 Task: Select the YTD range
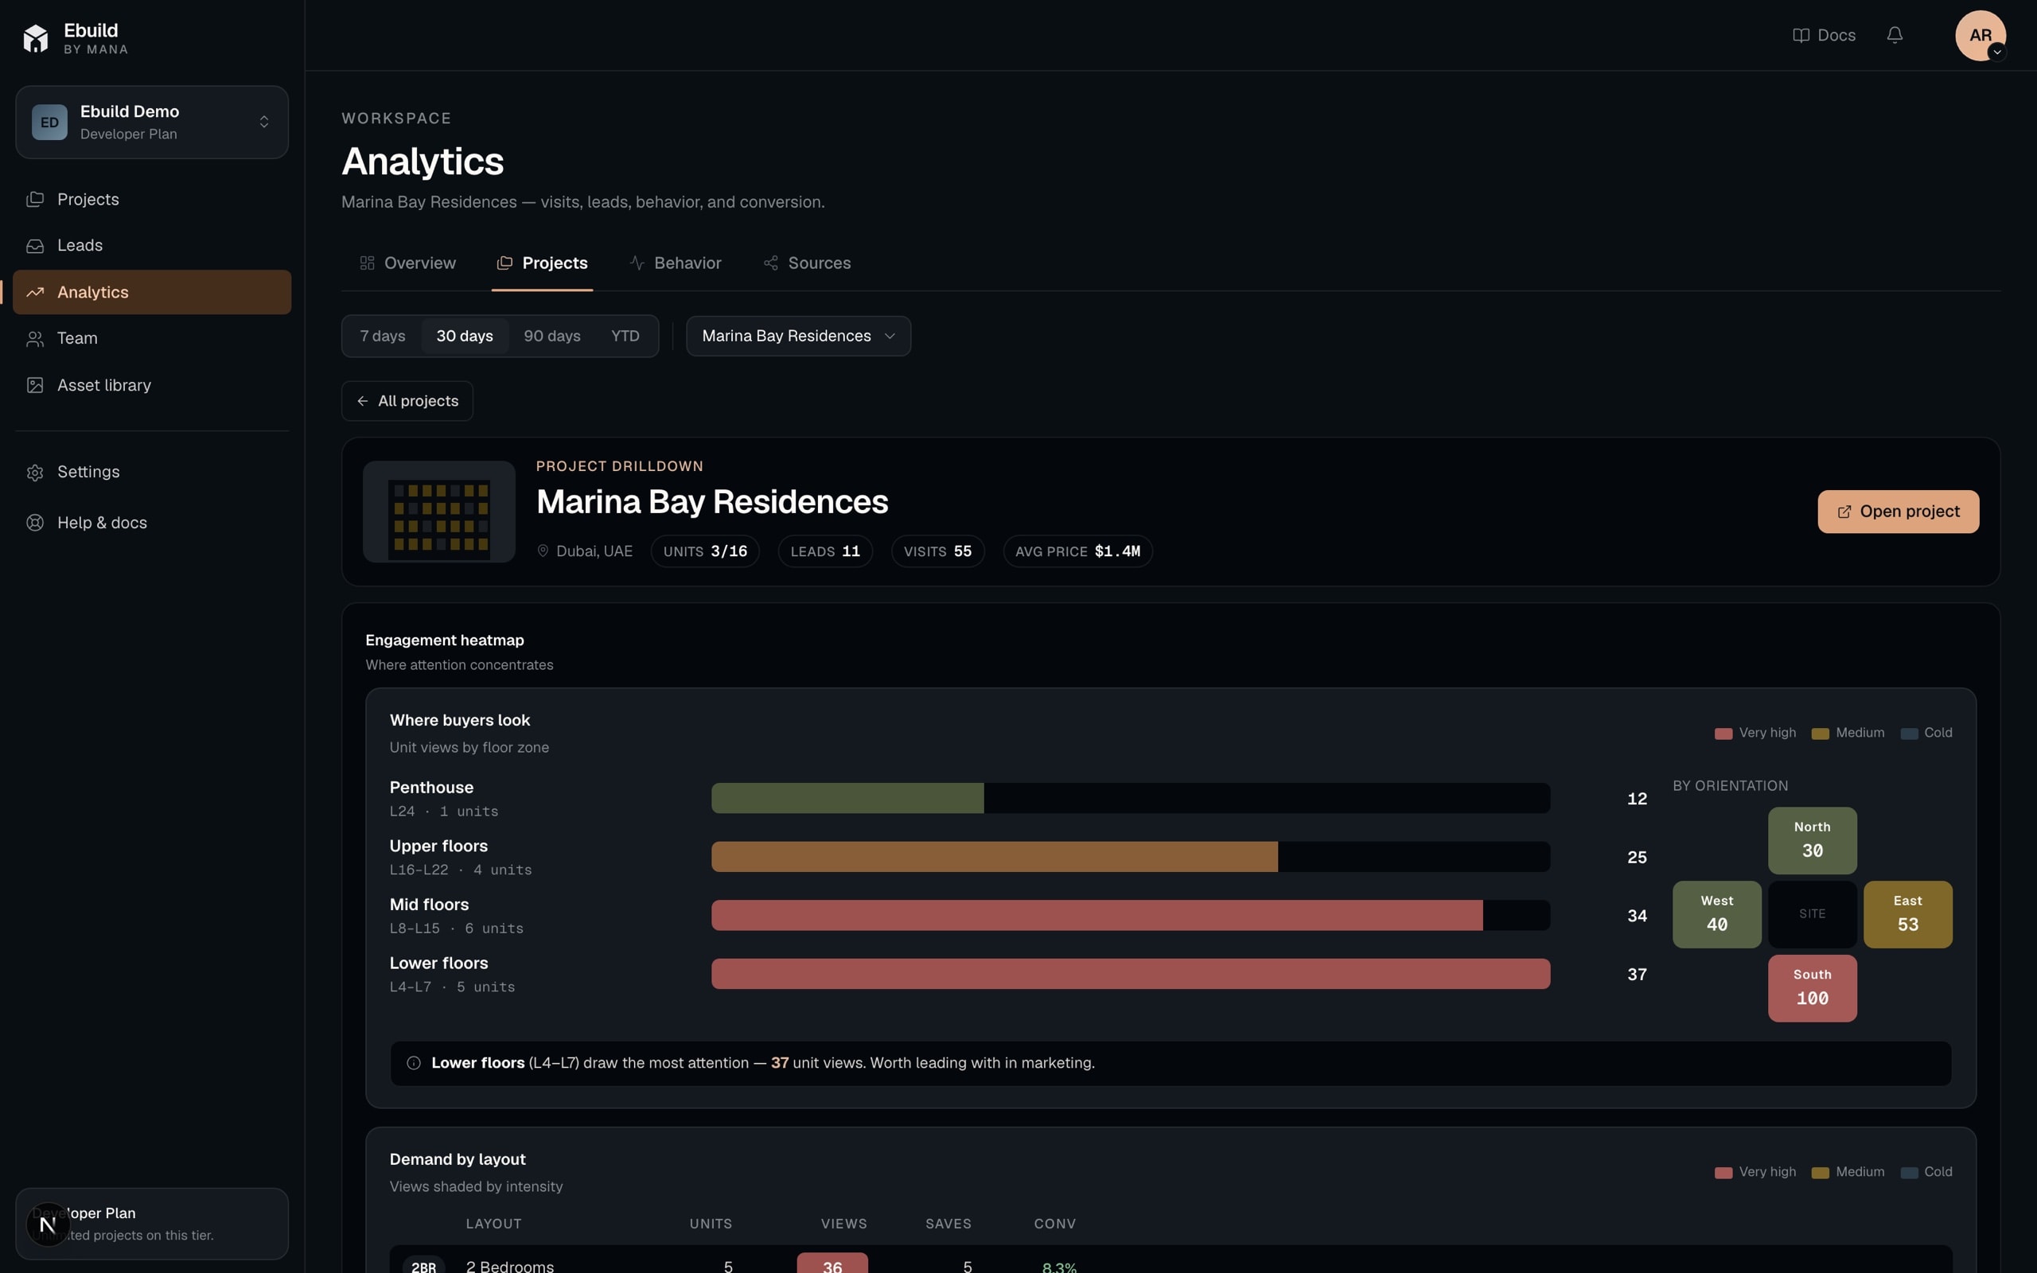625,336
